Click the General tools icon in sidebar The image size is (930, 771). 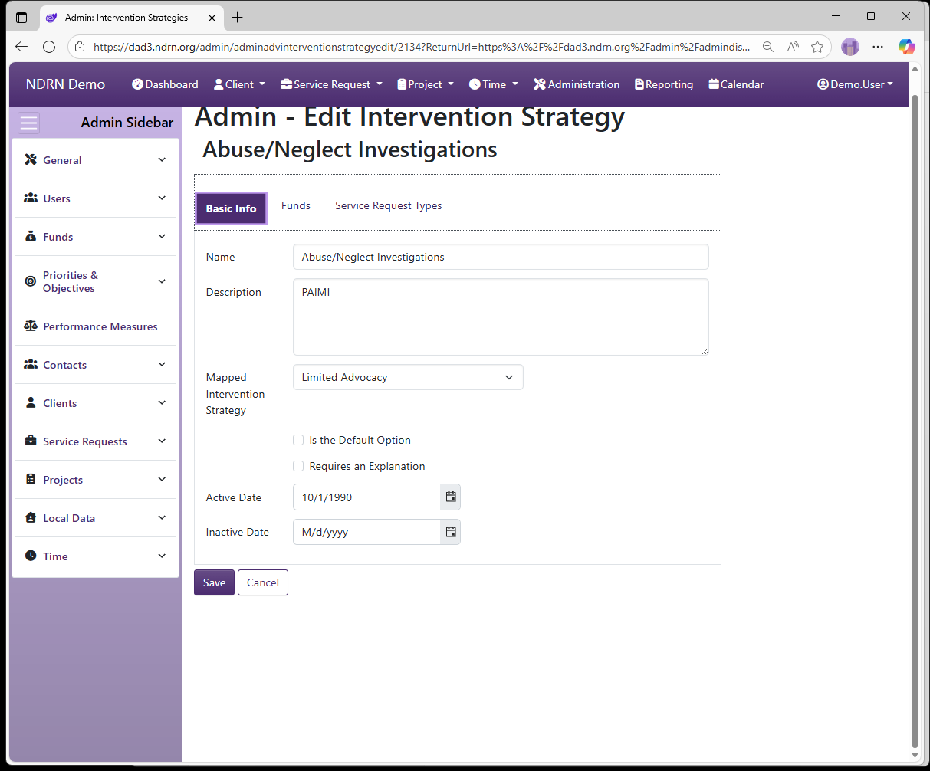pos(31,160)
